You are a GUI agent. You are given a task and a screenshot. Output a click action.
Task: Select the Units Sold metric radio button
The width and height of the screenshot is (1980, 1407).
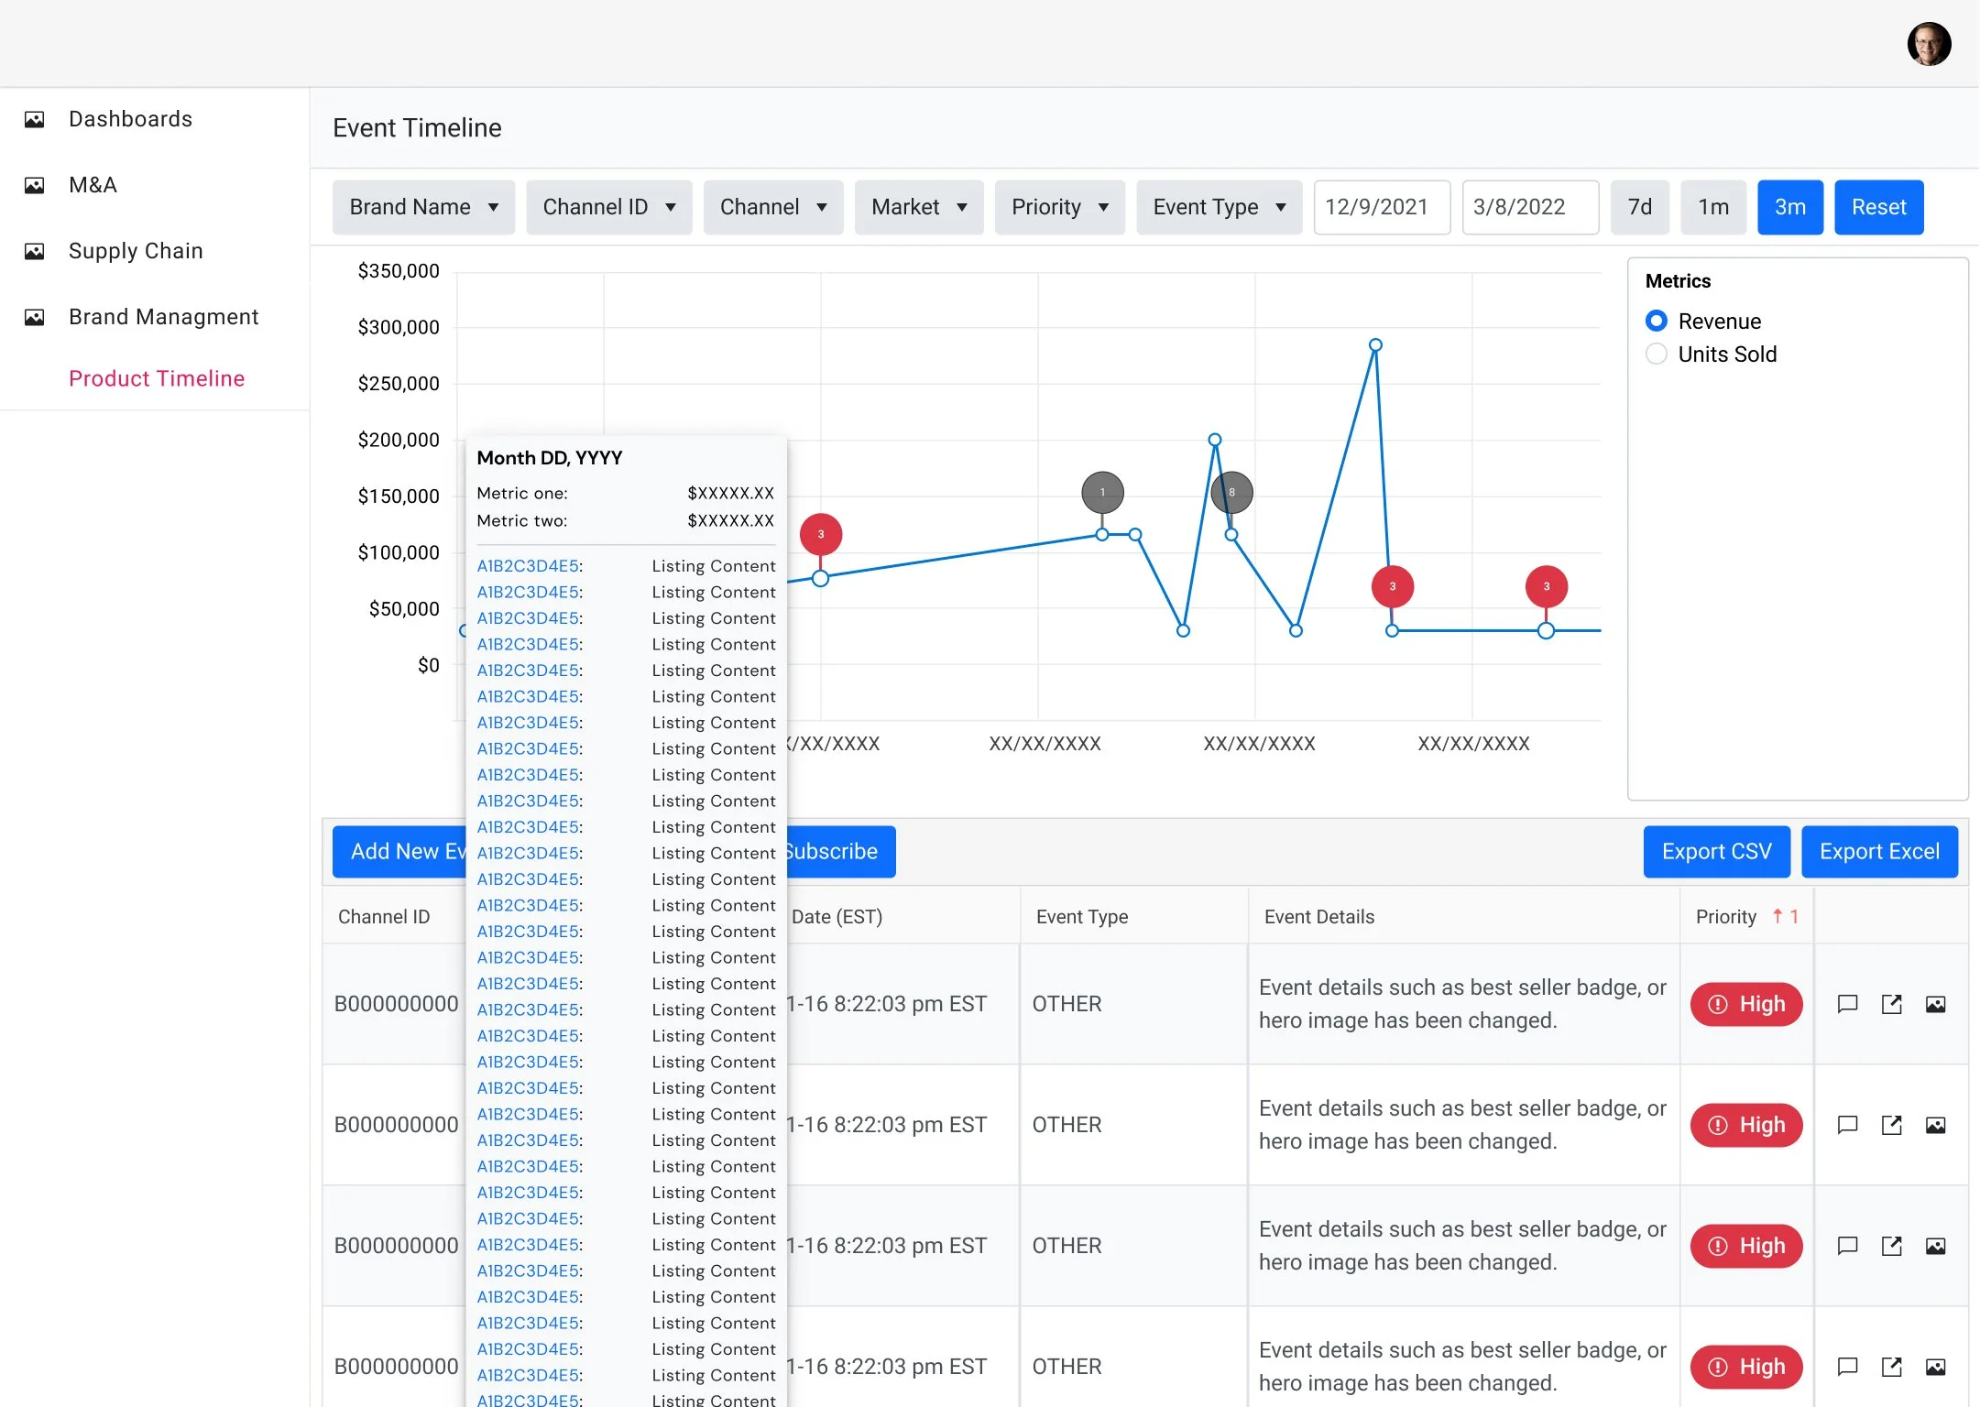click(1656, 354)
